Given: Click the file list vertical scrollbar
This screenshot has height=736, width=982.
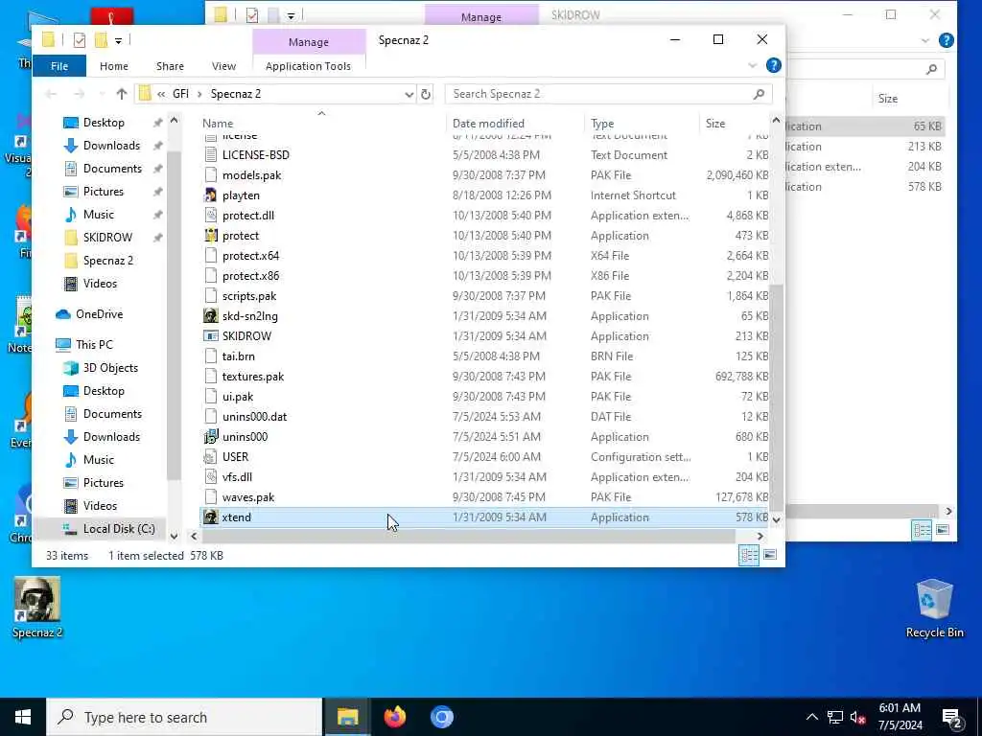Looking at the screenshot, I should pos(776,398).
